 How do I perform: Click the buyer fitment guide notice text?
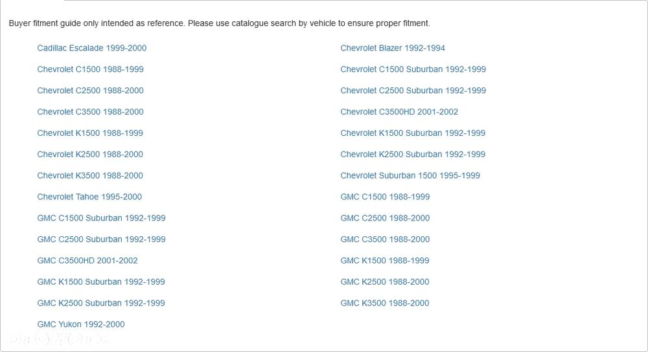pos(220,23)
